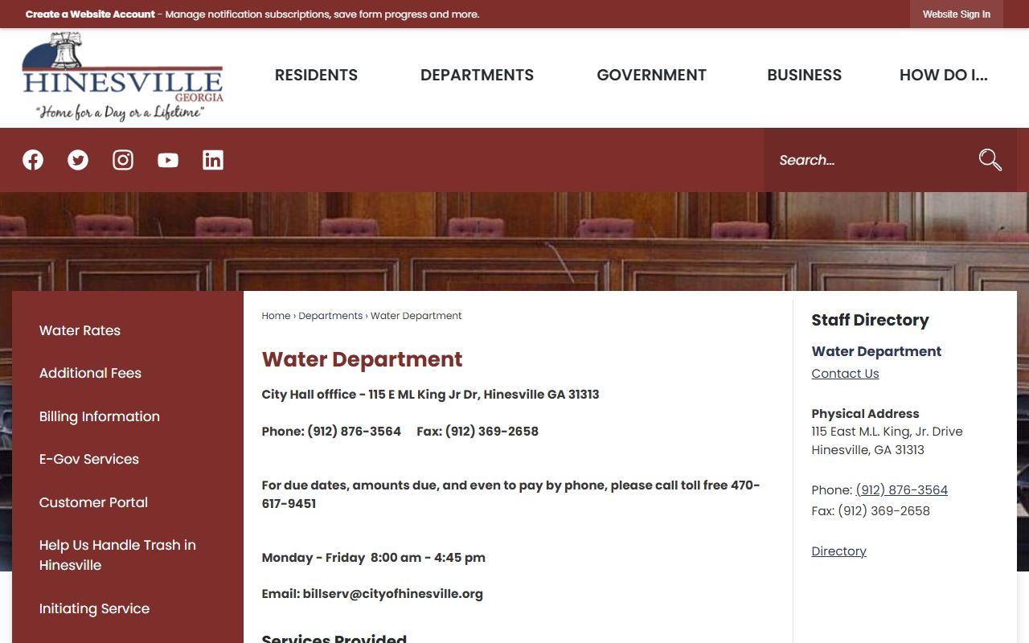Open the staff Directory link
The image size is (1029, 643).
tap(838, 551)
